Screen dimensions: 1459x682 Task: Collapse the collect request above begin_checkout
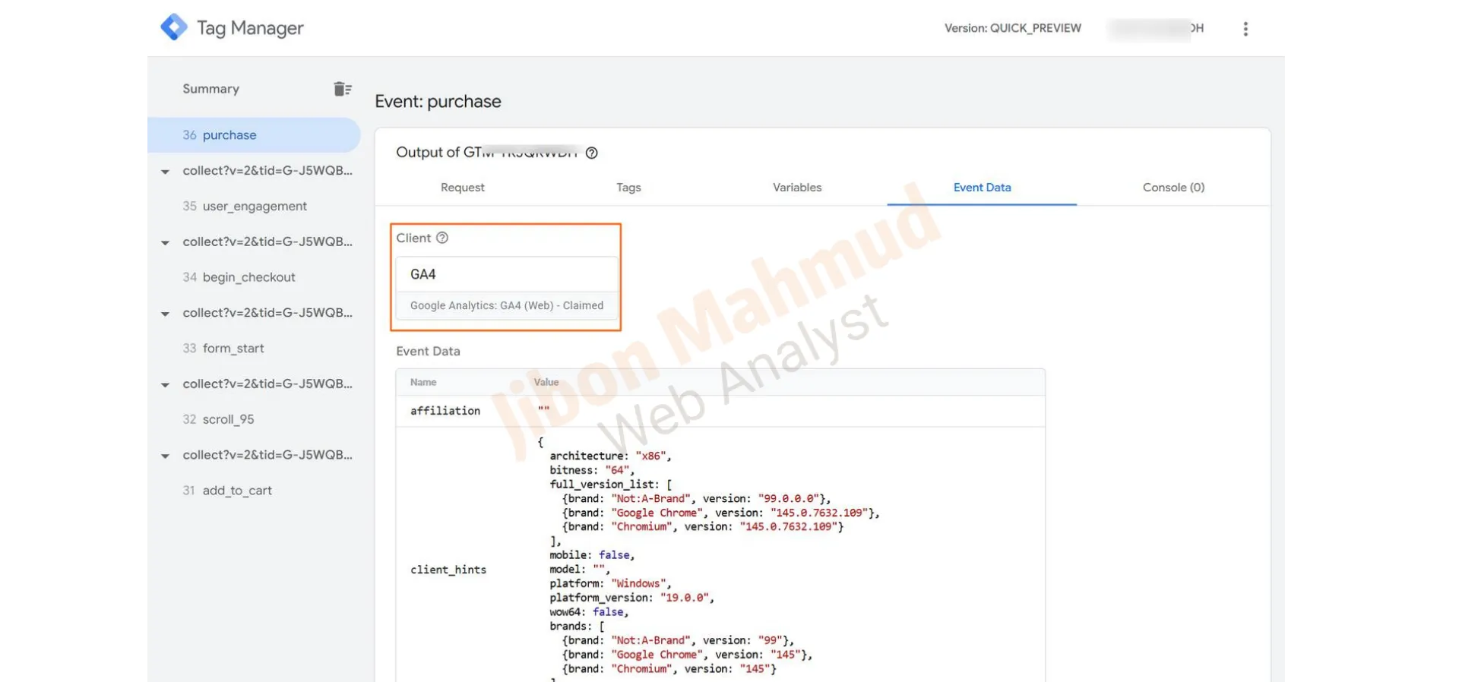click(x=166, y=243)
